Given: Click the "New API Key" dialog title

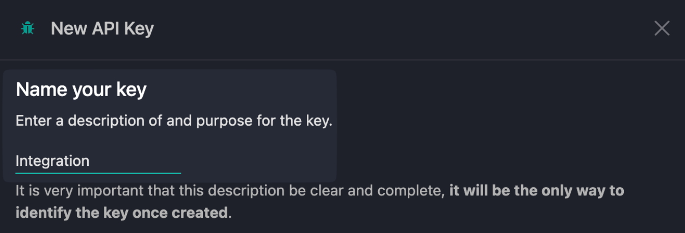Looking at the screenshot, I should 102,29.
